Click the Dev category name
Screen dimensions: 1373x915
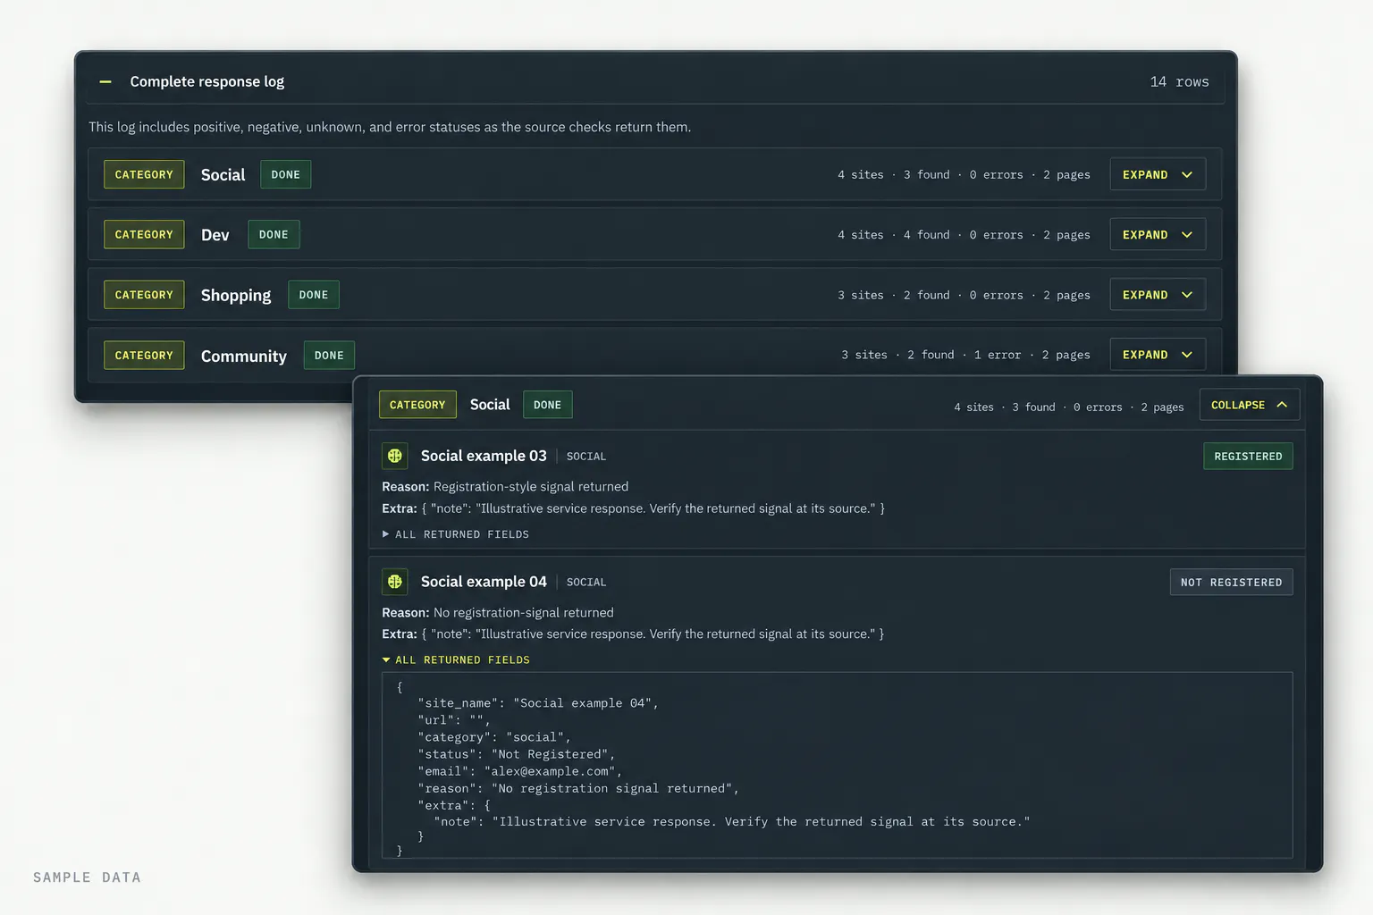coord(215,235)
